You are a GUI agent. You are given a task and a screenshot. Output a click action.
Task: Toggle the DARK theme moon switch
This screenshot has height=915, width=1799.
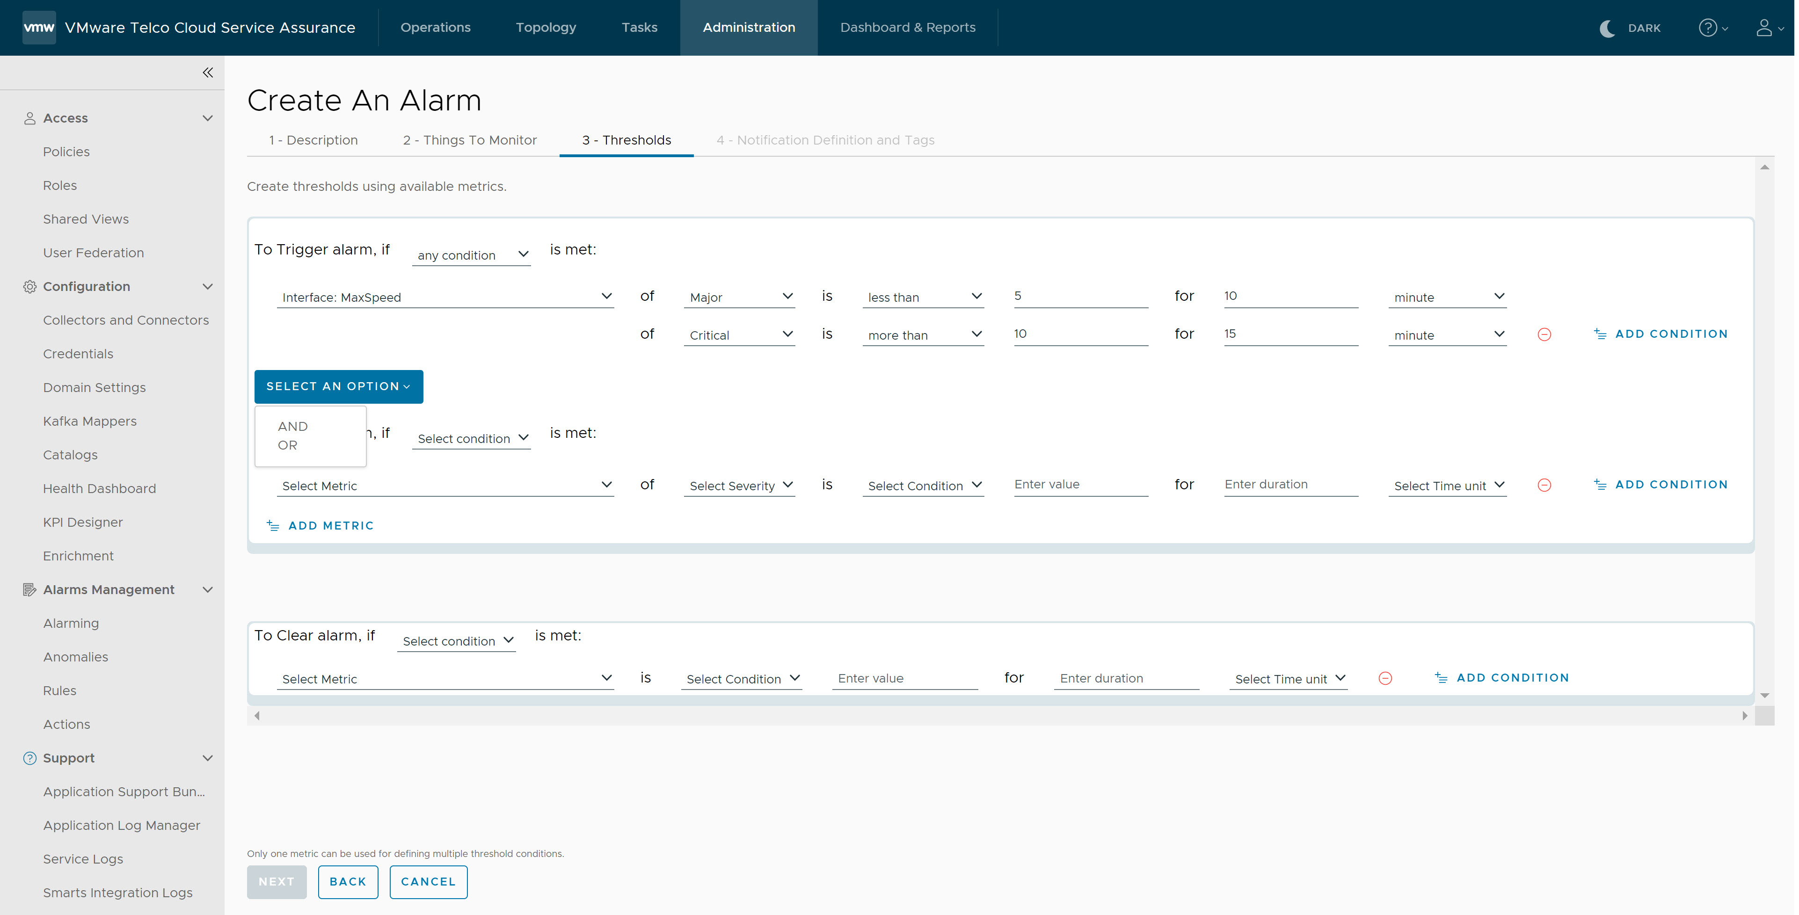[x=1607, y=28]
